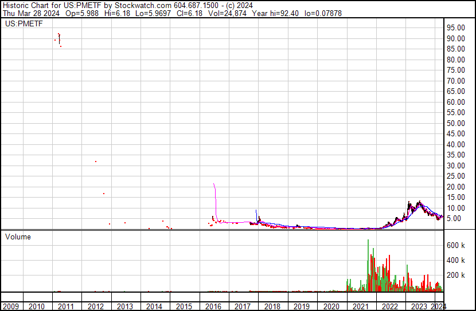Select the 2013 year marker on the time axis
This screenshot has height=311, width=476.
125,306
